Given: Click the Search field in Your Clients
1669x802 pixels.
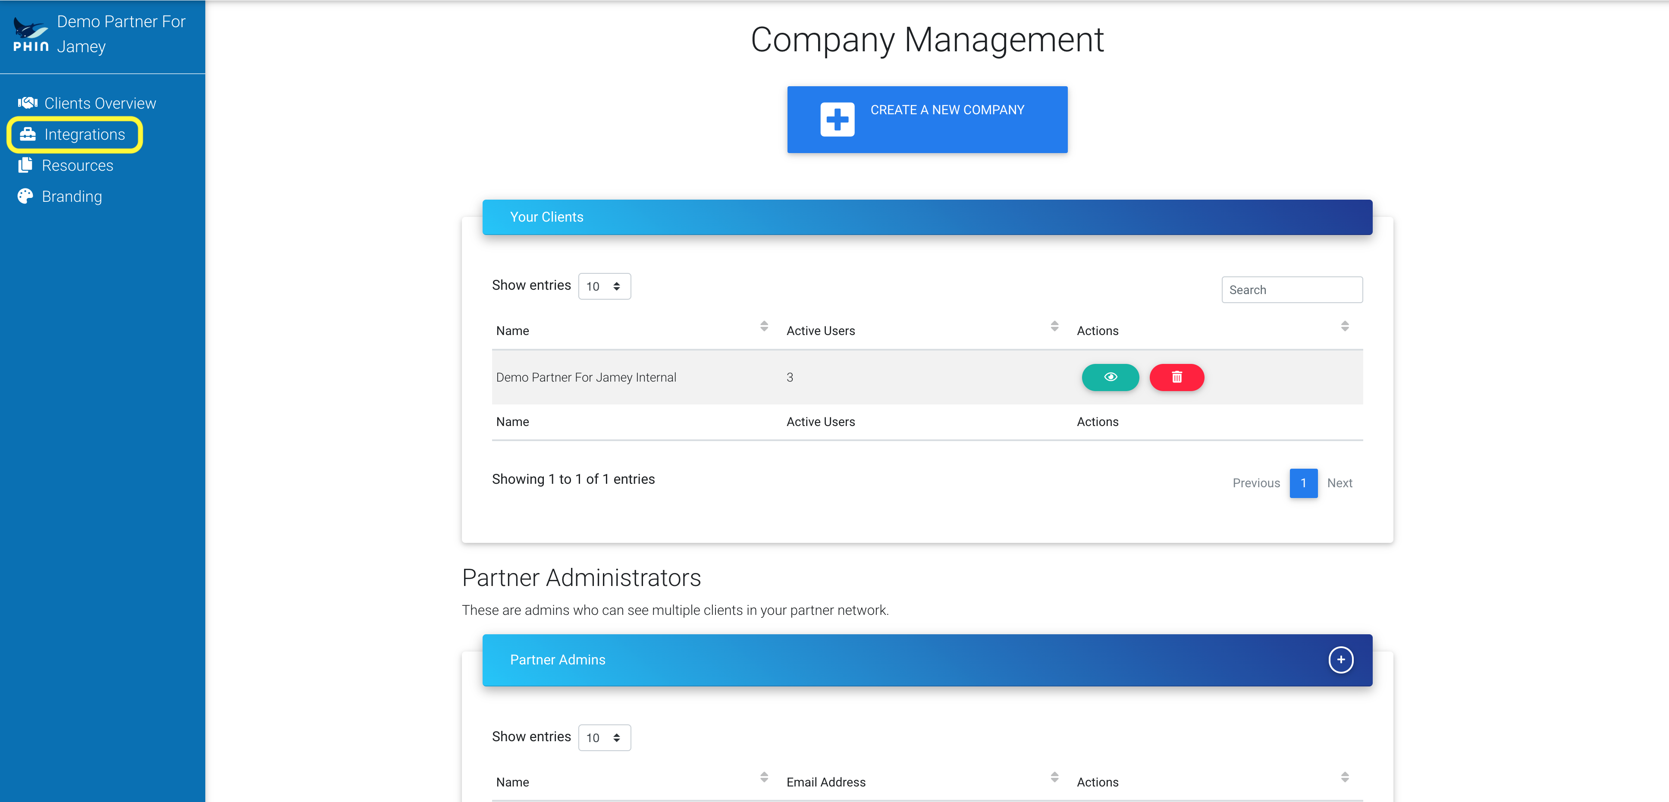Looking at the screenshot, I should point(1292,290).
